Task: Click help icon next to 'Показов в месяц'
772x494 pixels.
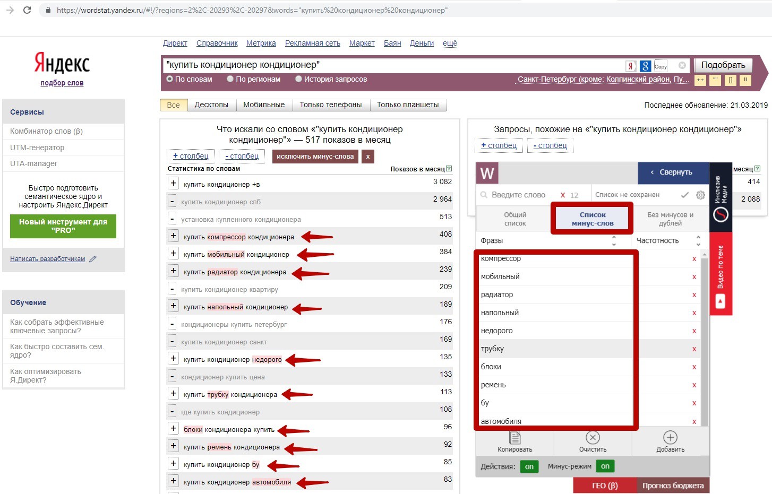Action: coord(449,169)
